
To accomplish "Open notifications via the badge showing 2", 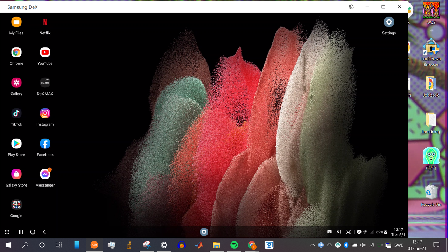I will 359,232.
